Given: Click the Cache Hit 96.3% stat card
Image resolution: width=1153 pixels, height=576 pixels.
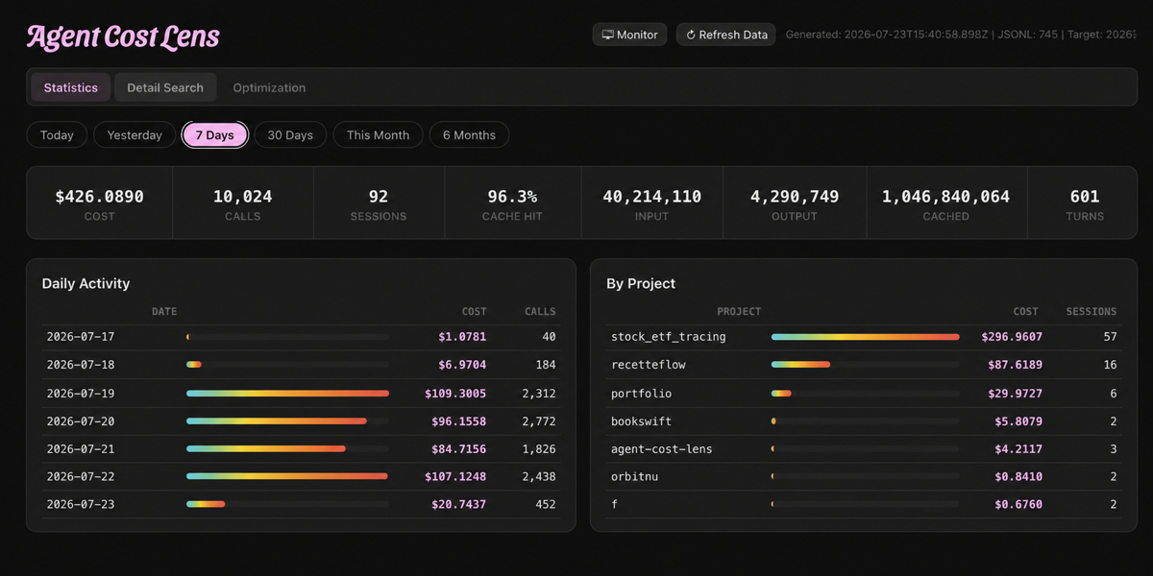Looking at the screenshot, I should click(512, 204).
